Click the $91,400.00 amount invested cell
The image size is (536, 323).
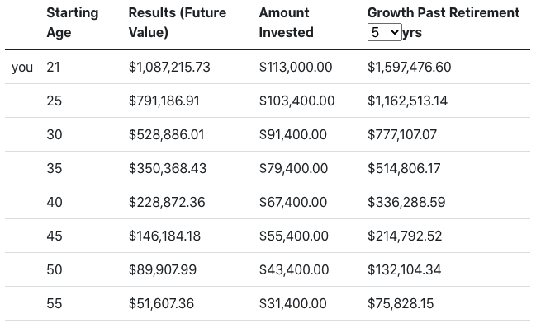pos(292,134)
